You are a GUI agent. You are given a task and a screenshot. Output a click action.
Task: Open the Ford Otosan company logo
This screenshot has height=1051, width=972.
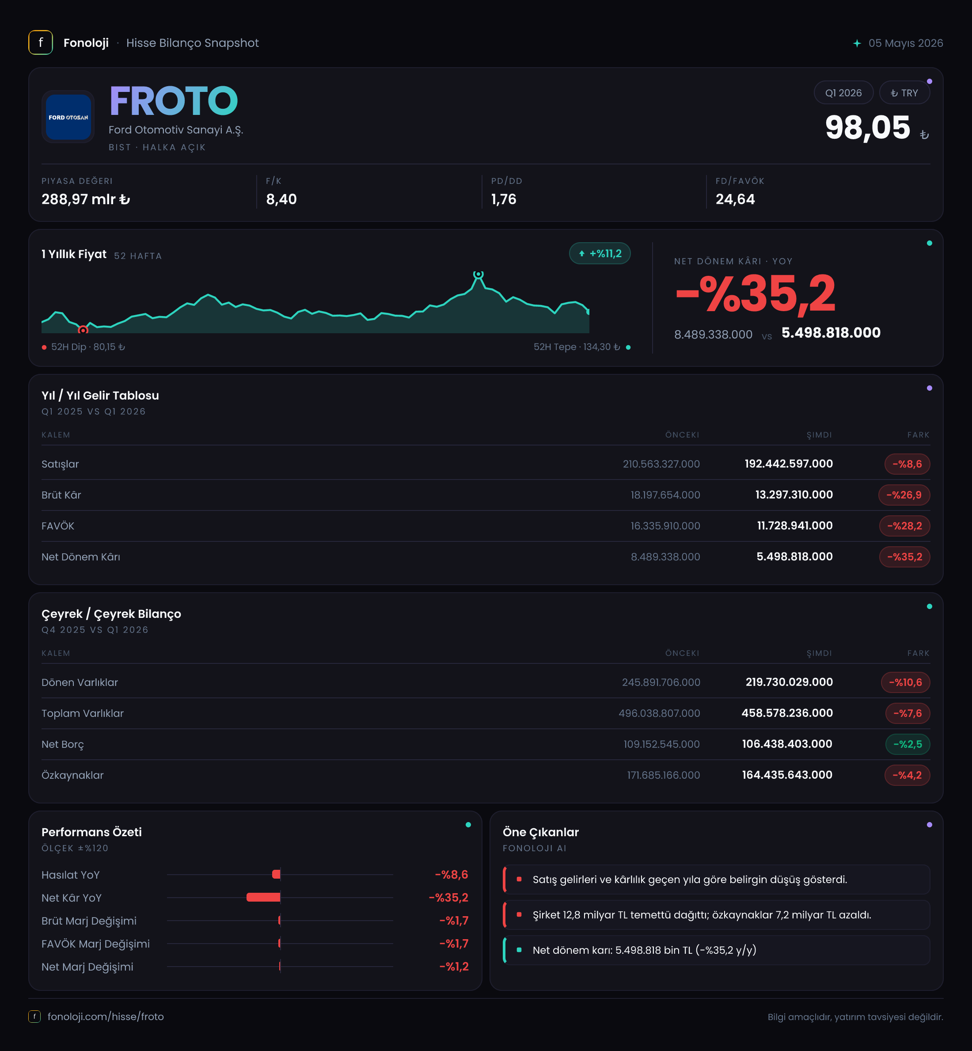pos(68,117)
